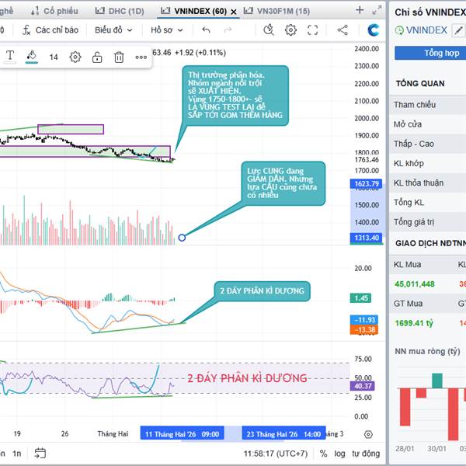Click the callout anchor circle handle

[x=182, y=238]
